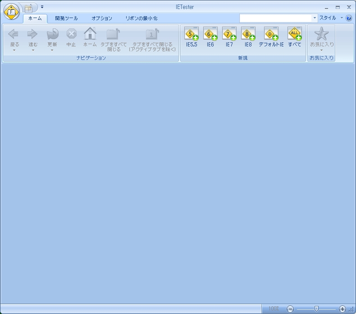
Task: Click the 100% zoom level text
Action: point(274,309)
